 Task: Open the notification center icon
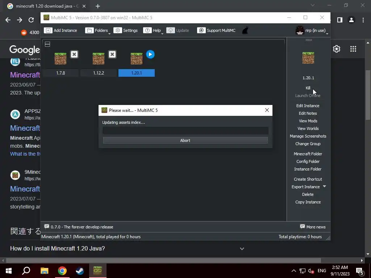[360, 271]
